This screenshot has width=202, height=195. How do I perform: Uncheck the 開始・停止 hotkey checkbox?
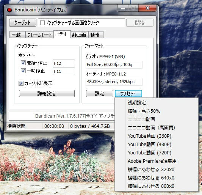[23, 63]
